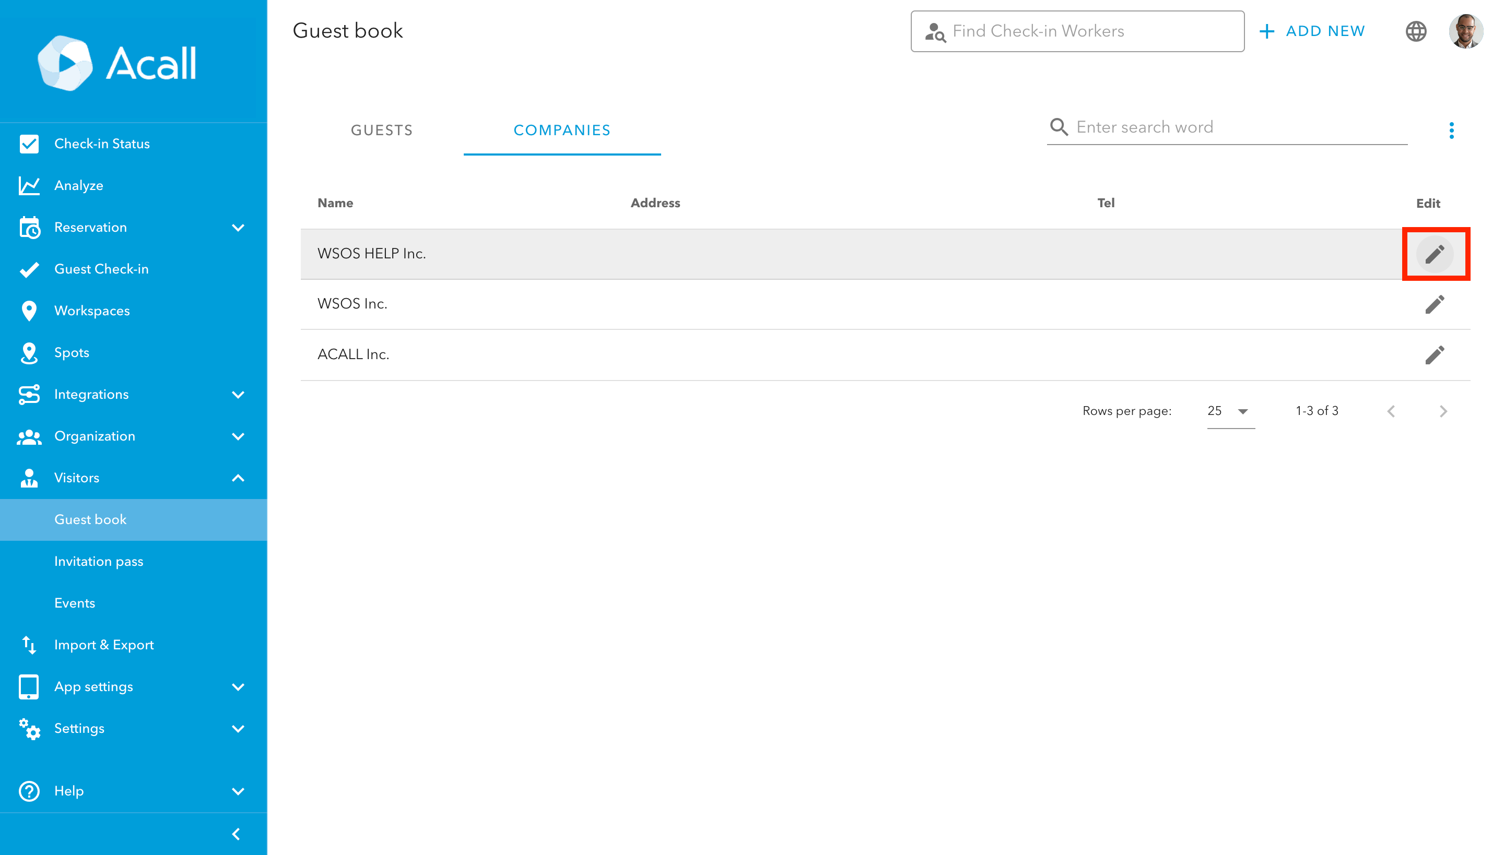Viewport: 1504px width, 855px height.
Task: Click the Integrations icon
Action: 29,394
